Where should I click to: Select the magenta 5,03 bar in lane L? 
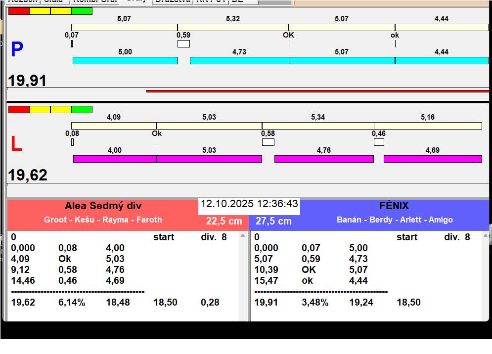point(209,159)
